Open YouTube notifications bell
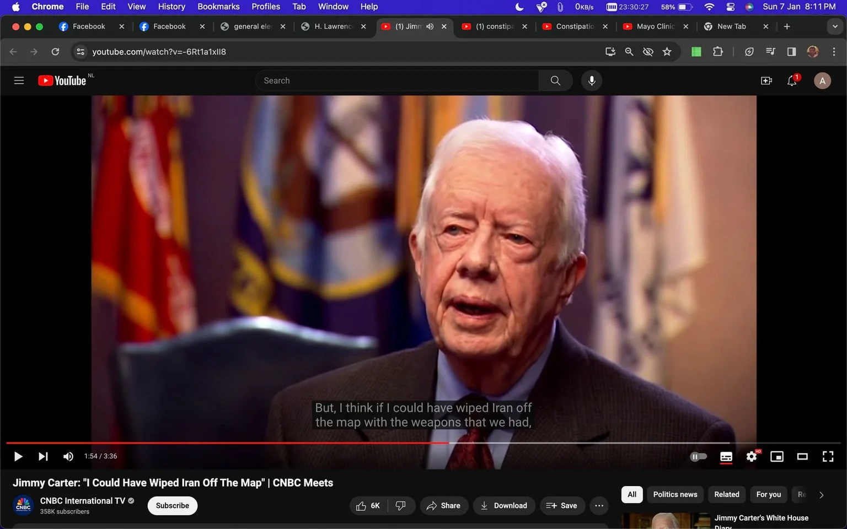 [x=792, y=80]
